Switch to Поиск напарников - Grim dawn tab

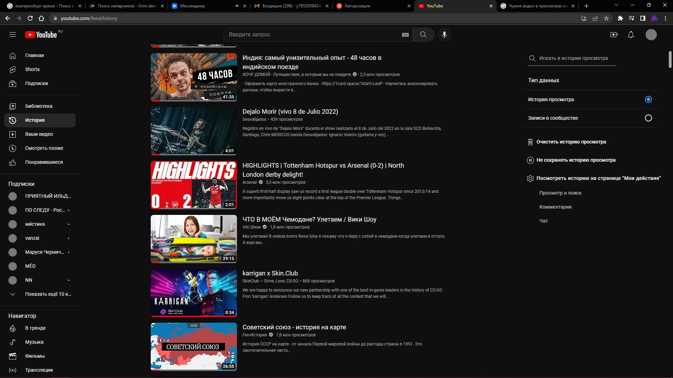tap(126, 6)
